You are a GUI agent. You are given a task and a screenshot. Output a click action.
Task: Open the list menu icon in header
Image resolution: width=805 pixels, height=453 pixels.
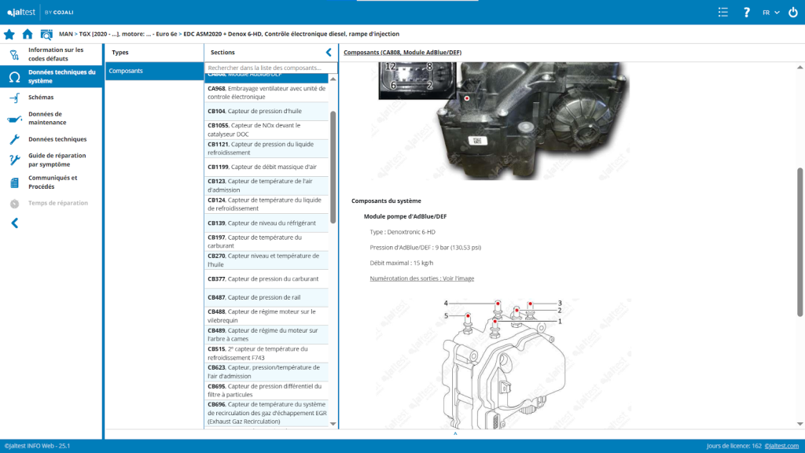pyautogui.click(x=723, y=13)
